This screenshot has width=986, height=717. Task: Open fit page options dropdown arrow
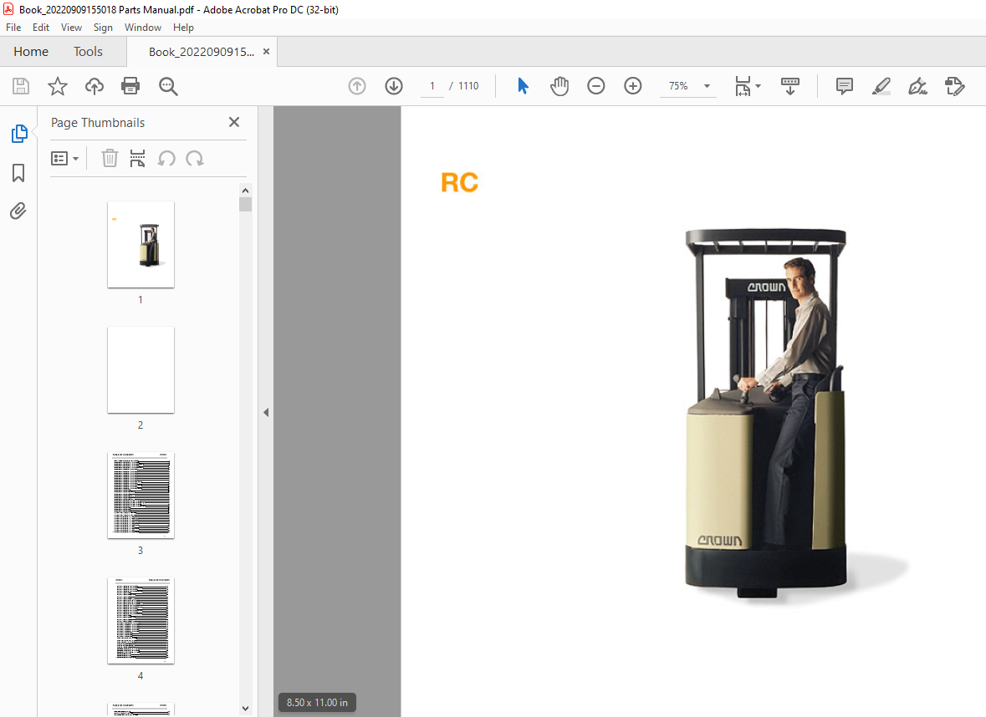click(758, 86)
